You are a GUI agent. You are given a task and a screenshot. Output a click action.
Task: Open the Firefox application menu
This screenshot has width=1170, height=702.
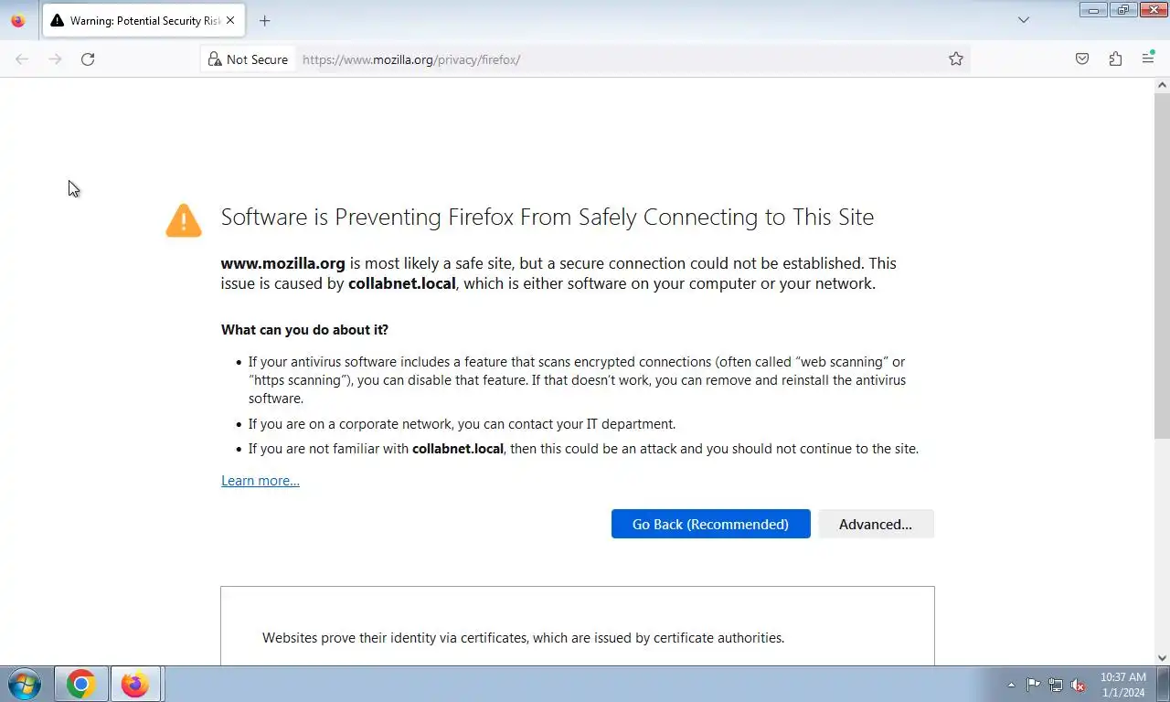pyautogui.click(x=1148, y=59)
